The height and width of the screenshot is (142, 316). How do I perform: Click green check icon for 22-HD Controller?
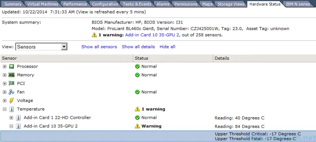click(137, 118)
